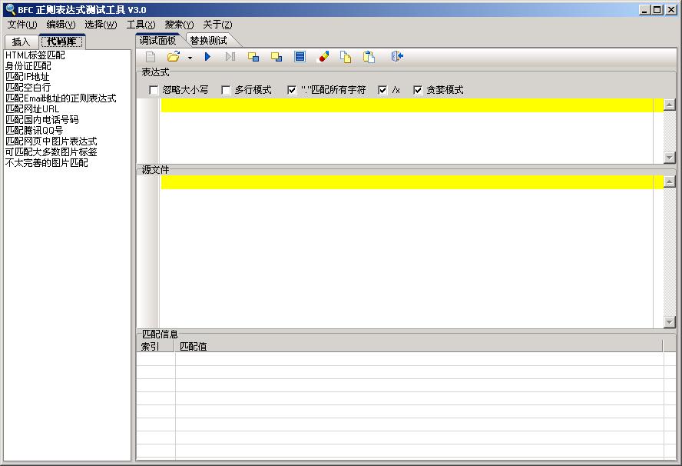Choose 匹配腾讯QQ号 from the list
Screen dimensions: 682x466
click(x=35, y=131)
